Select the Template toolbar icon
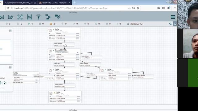198x111 pixels. point(48,17)
